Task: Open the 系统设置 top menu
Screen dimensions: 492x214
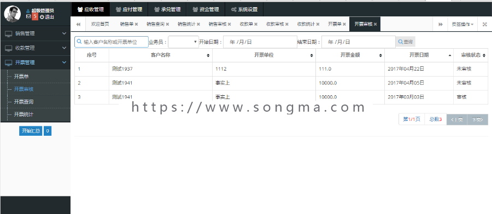Action: (x=244, y=9)
